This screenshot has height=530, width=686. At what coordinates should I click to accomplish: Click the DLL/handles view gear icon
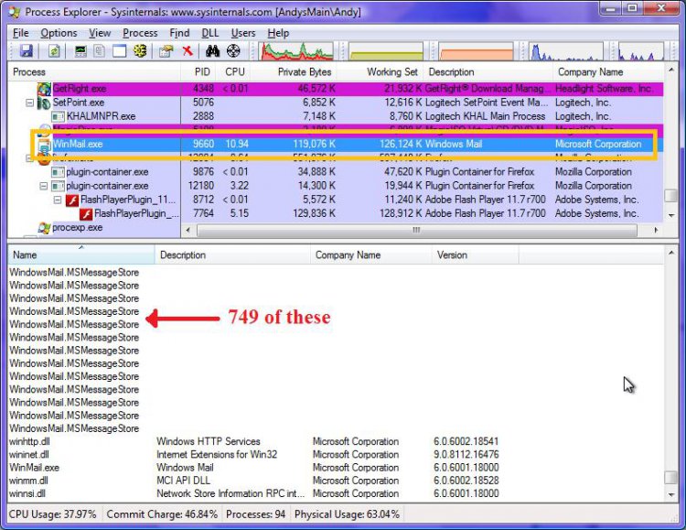tap(140, 51)
